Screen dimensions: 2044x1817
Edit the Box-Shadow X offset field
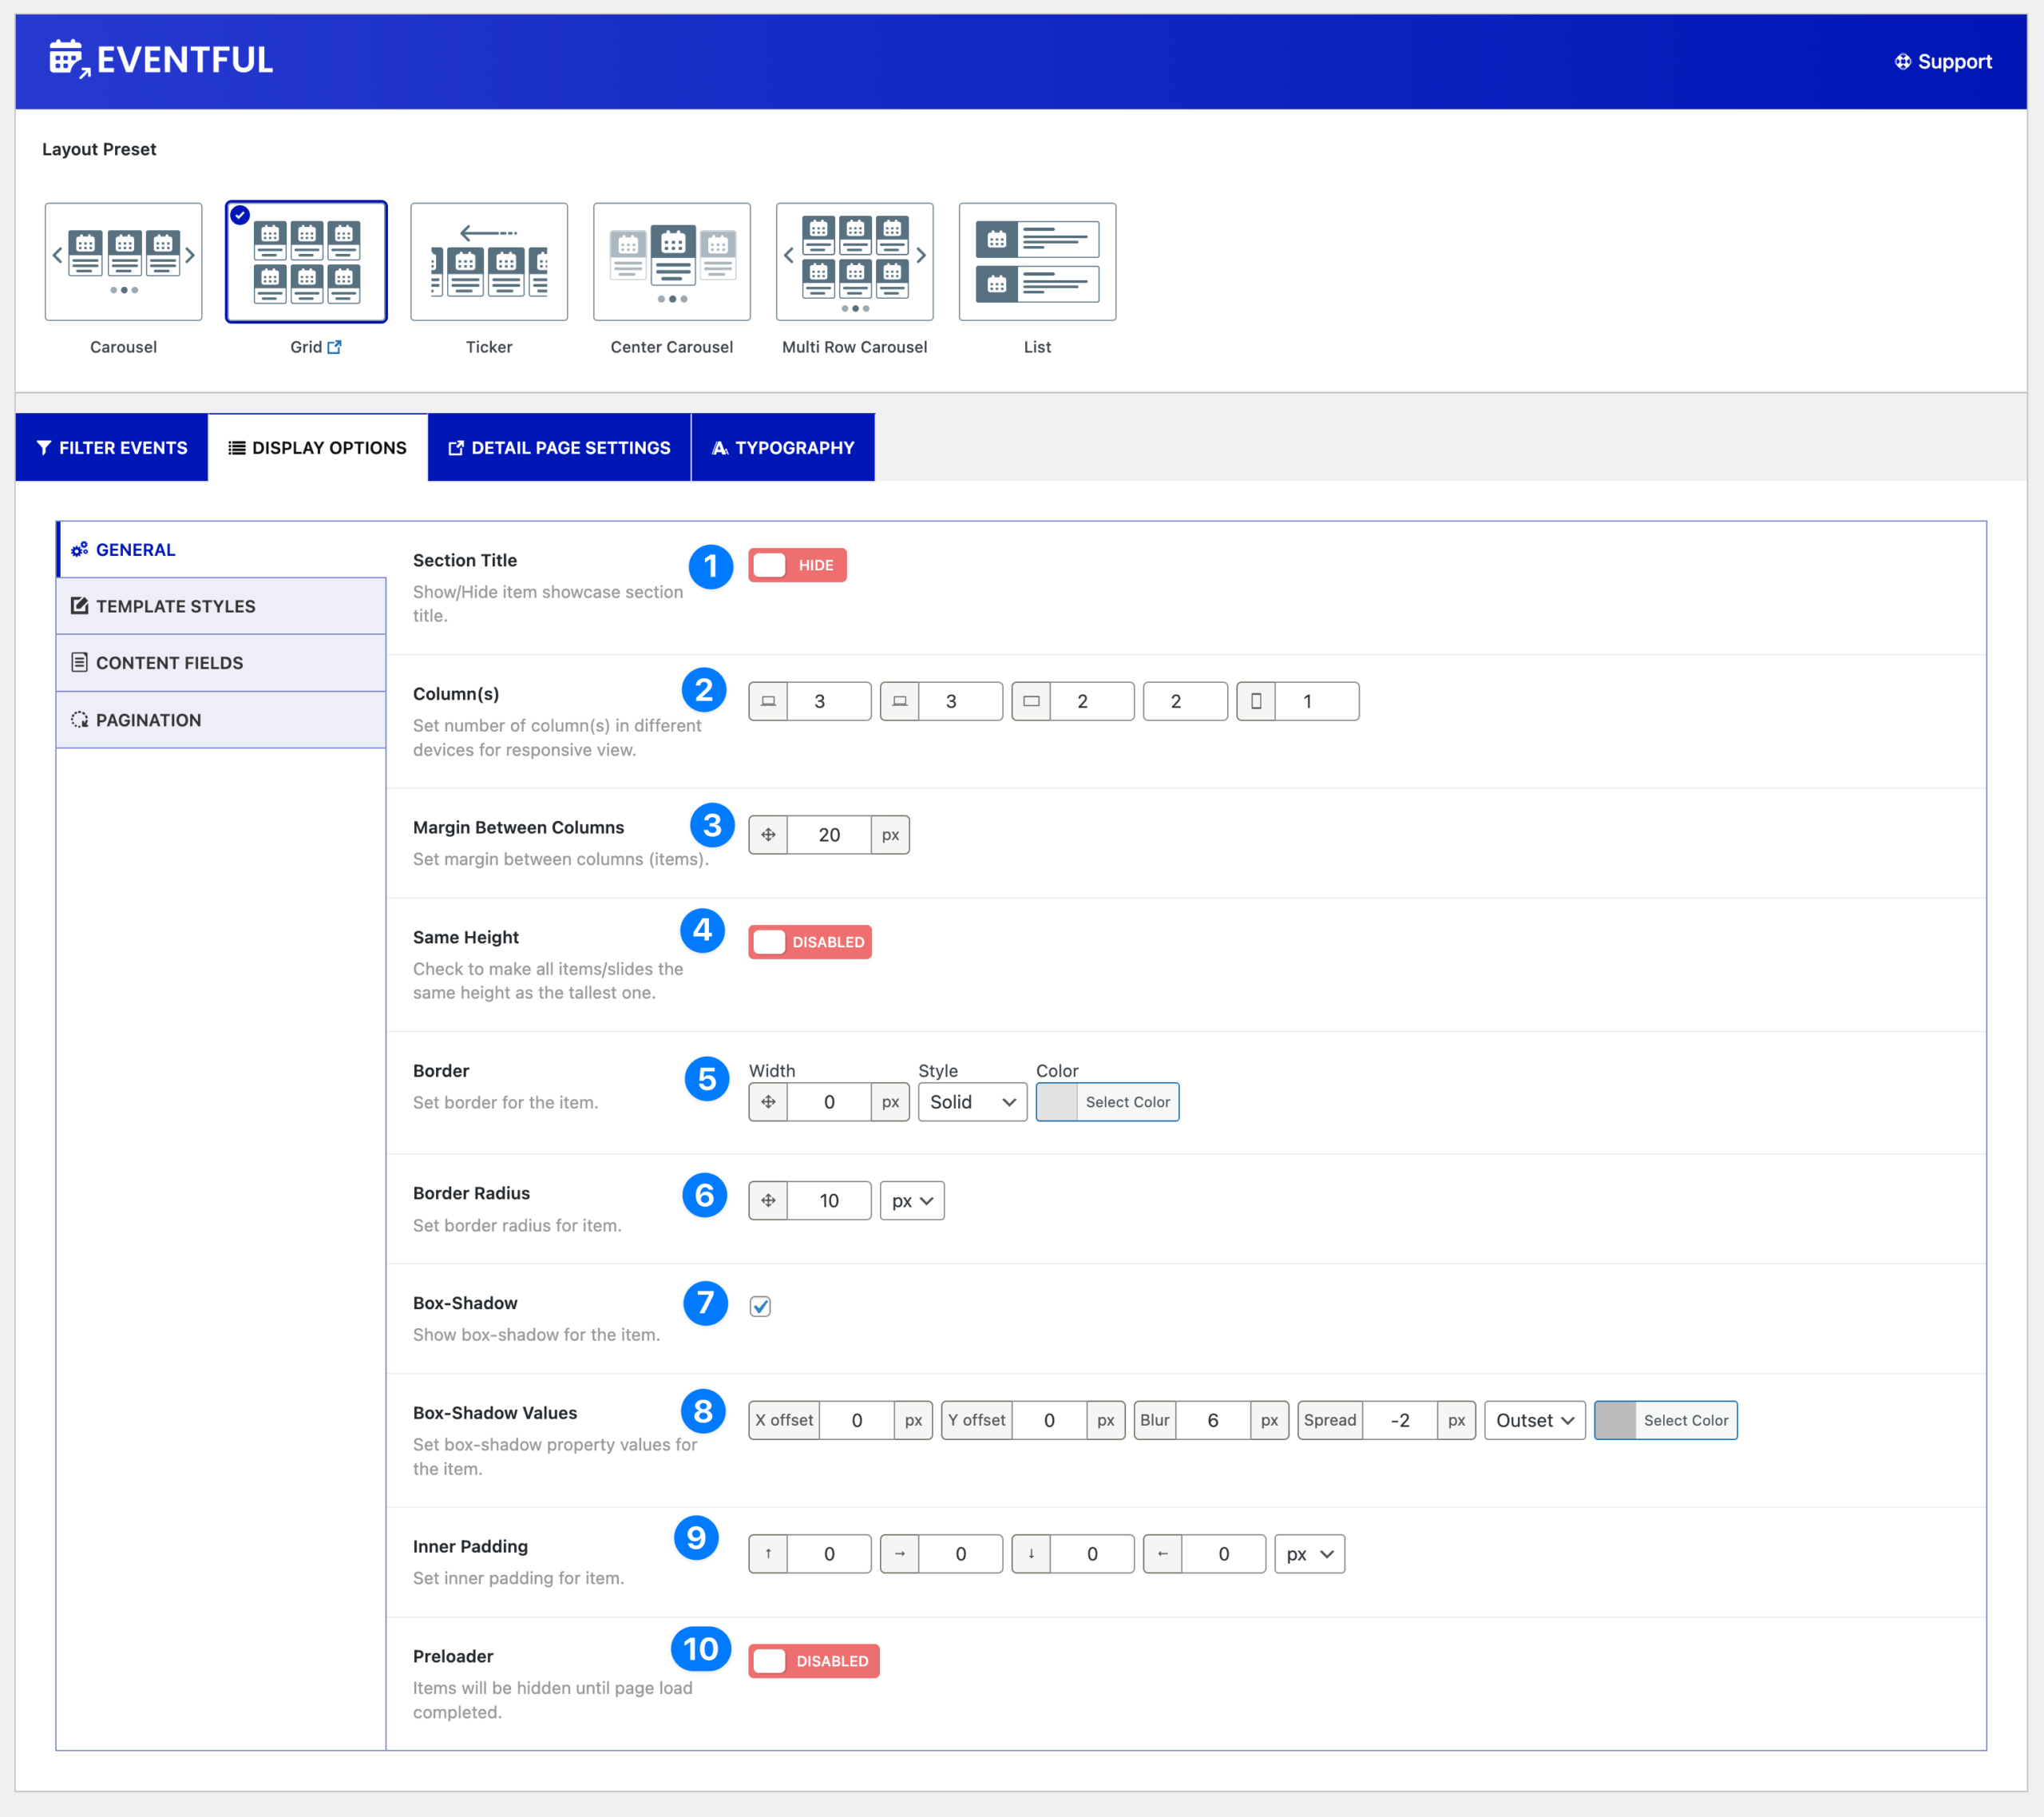pos(857,1420)
